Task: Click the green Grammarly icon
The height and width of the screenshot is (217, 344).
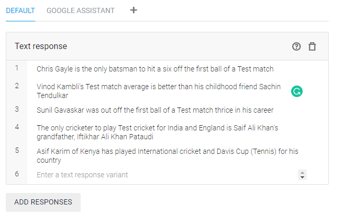Action: pos(297,92)
